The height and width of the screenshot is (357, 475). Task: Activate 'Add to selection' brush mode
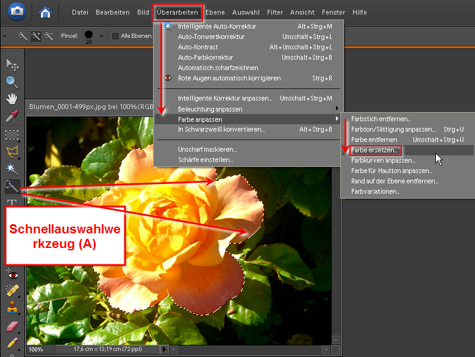pos(36,36)
